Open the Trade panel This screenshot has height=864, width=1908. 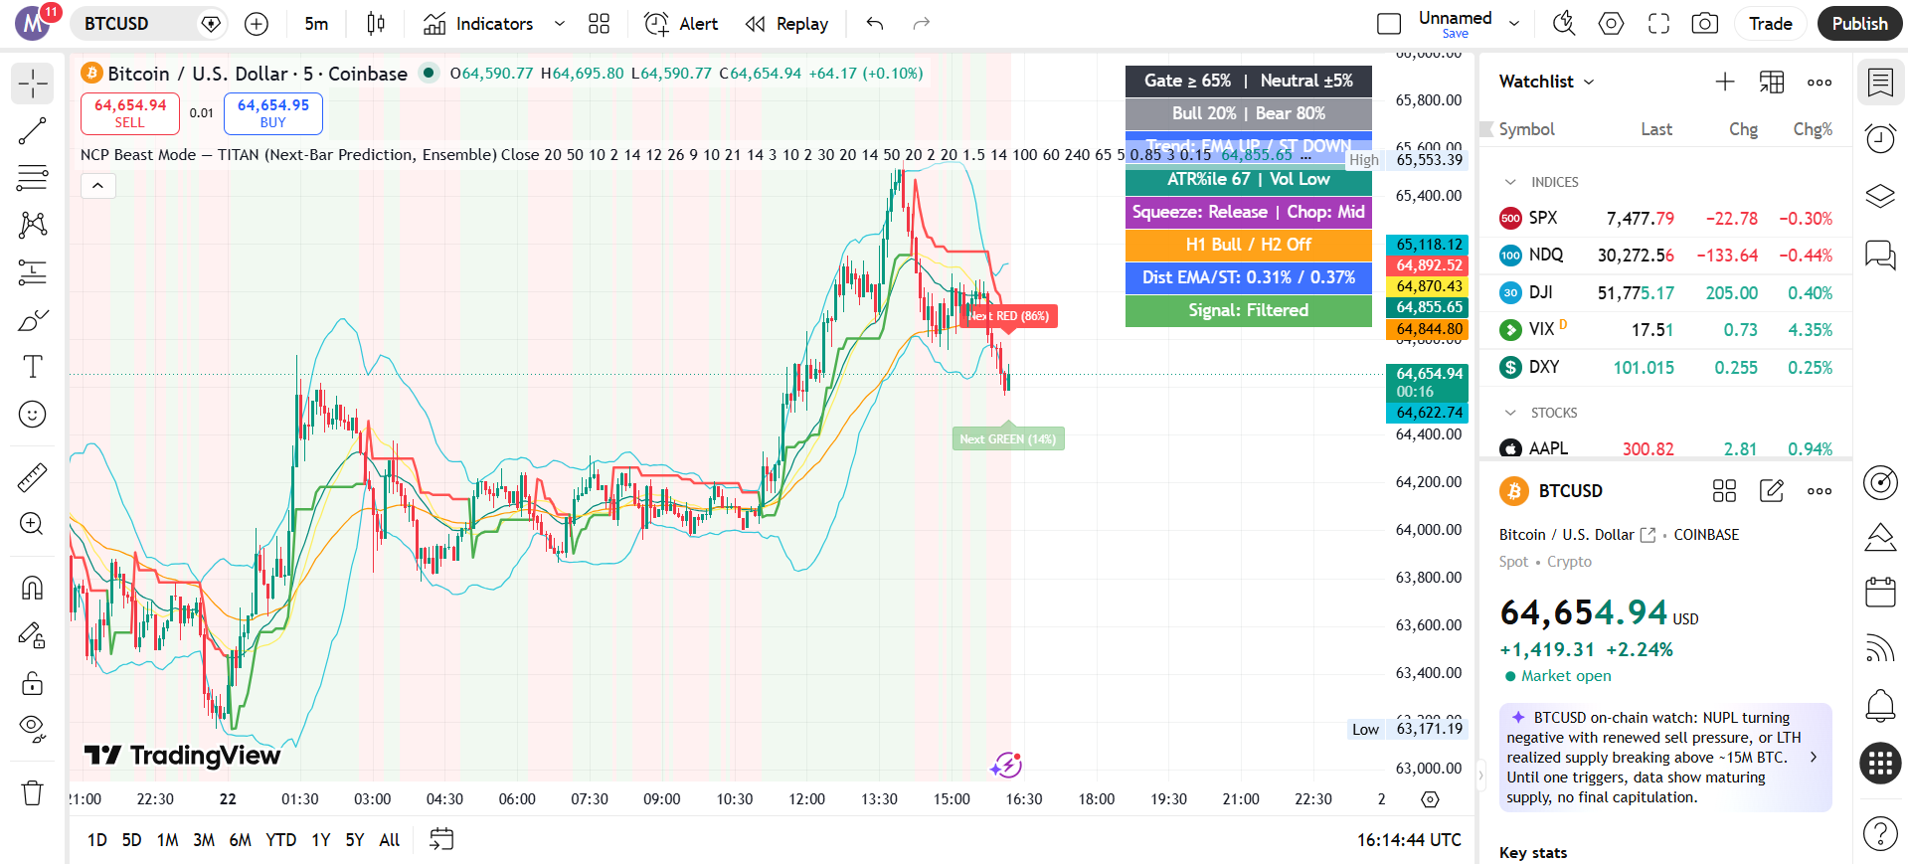pos(1771,24)
